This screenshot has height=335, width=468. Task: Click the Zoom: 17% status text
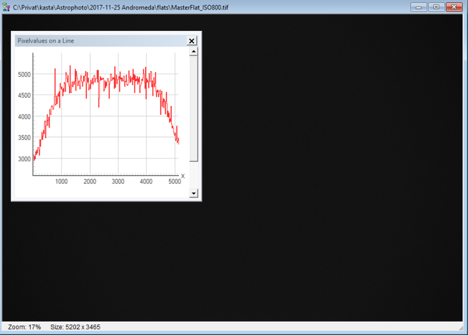[25, 327]
